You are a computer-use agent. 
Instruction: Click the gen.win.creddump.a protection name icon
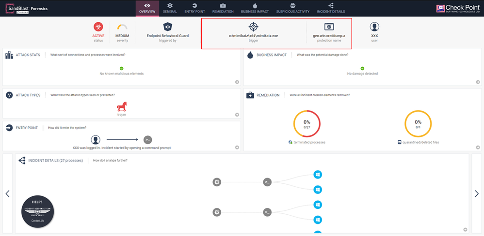329,27
